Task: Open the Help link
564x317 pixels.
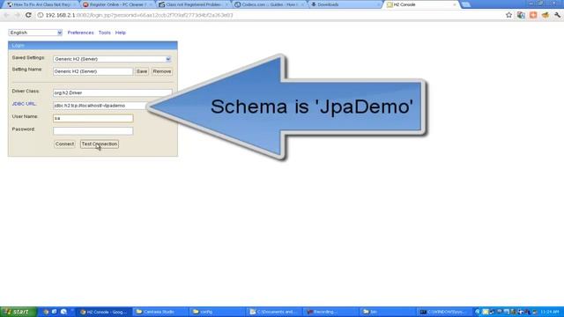Action: click(x=121, y=33)
